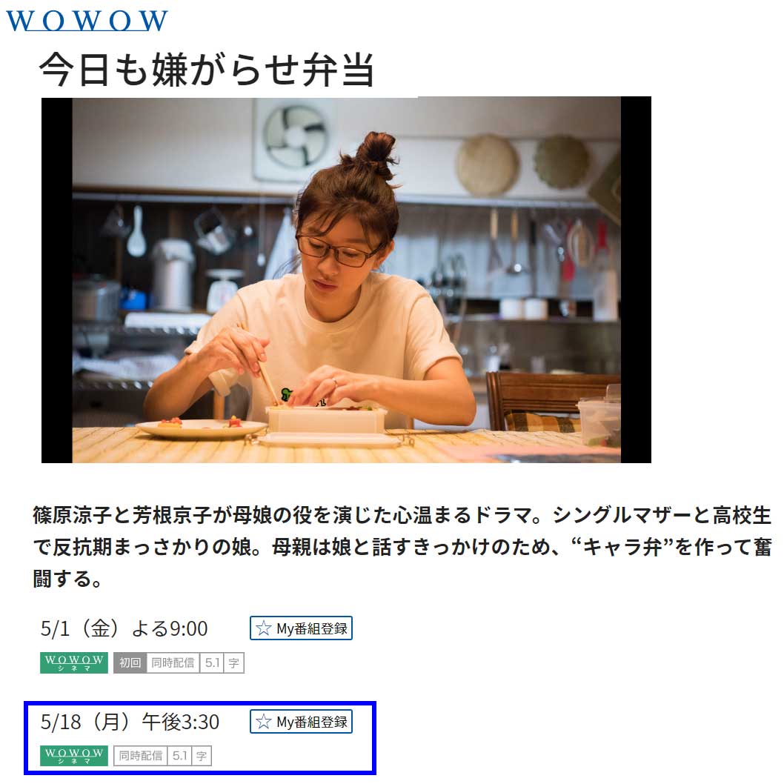
Task: Click the program description paragraph
Action: point(402,546)
